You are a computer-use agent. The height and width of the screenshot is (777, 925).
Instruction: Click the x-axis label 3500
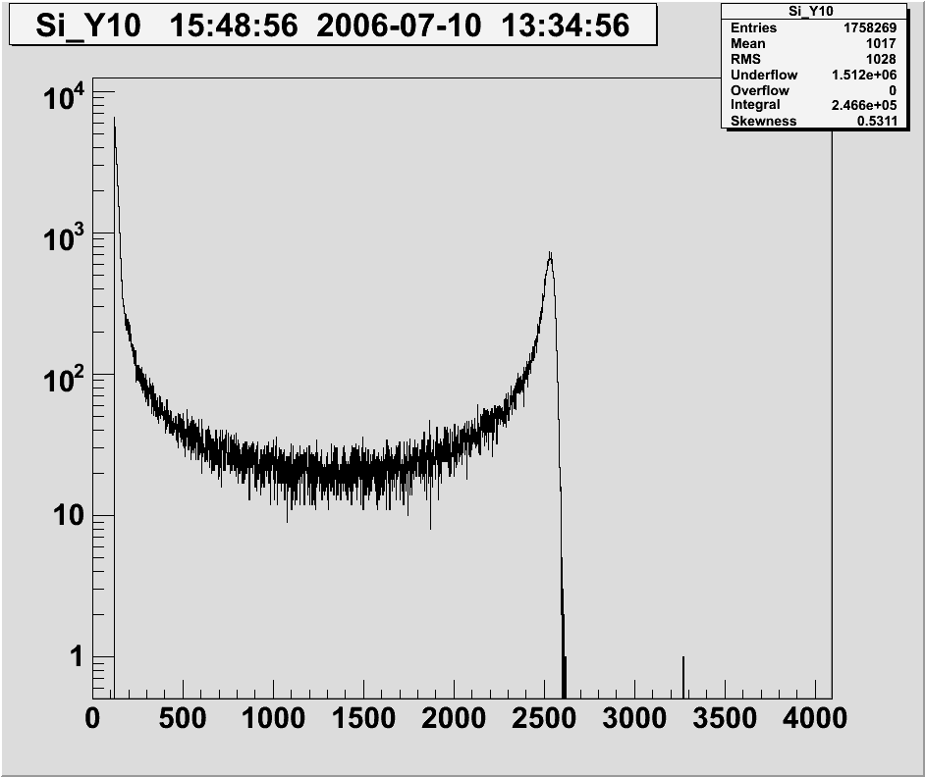(726, 719)
